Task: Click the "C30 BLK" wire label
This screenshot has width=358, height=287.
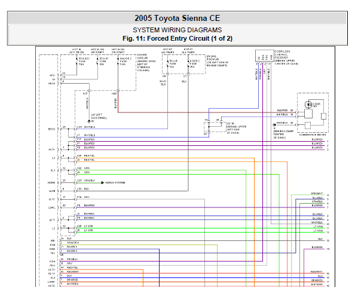Action: click(x=83, y=189)
